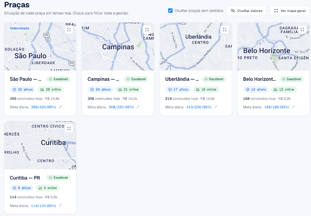Expand the Belo Horizonte map thumbnail

tap(302, 30)
